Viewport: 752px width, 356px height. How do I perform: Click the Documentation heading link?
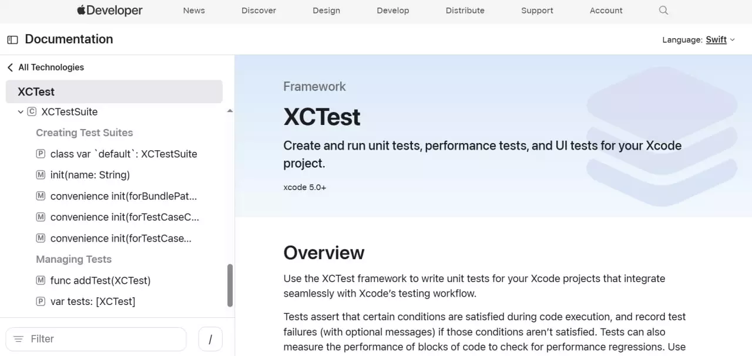[69, 39]
